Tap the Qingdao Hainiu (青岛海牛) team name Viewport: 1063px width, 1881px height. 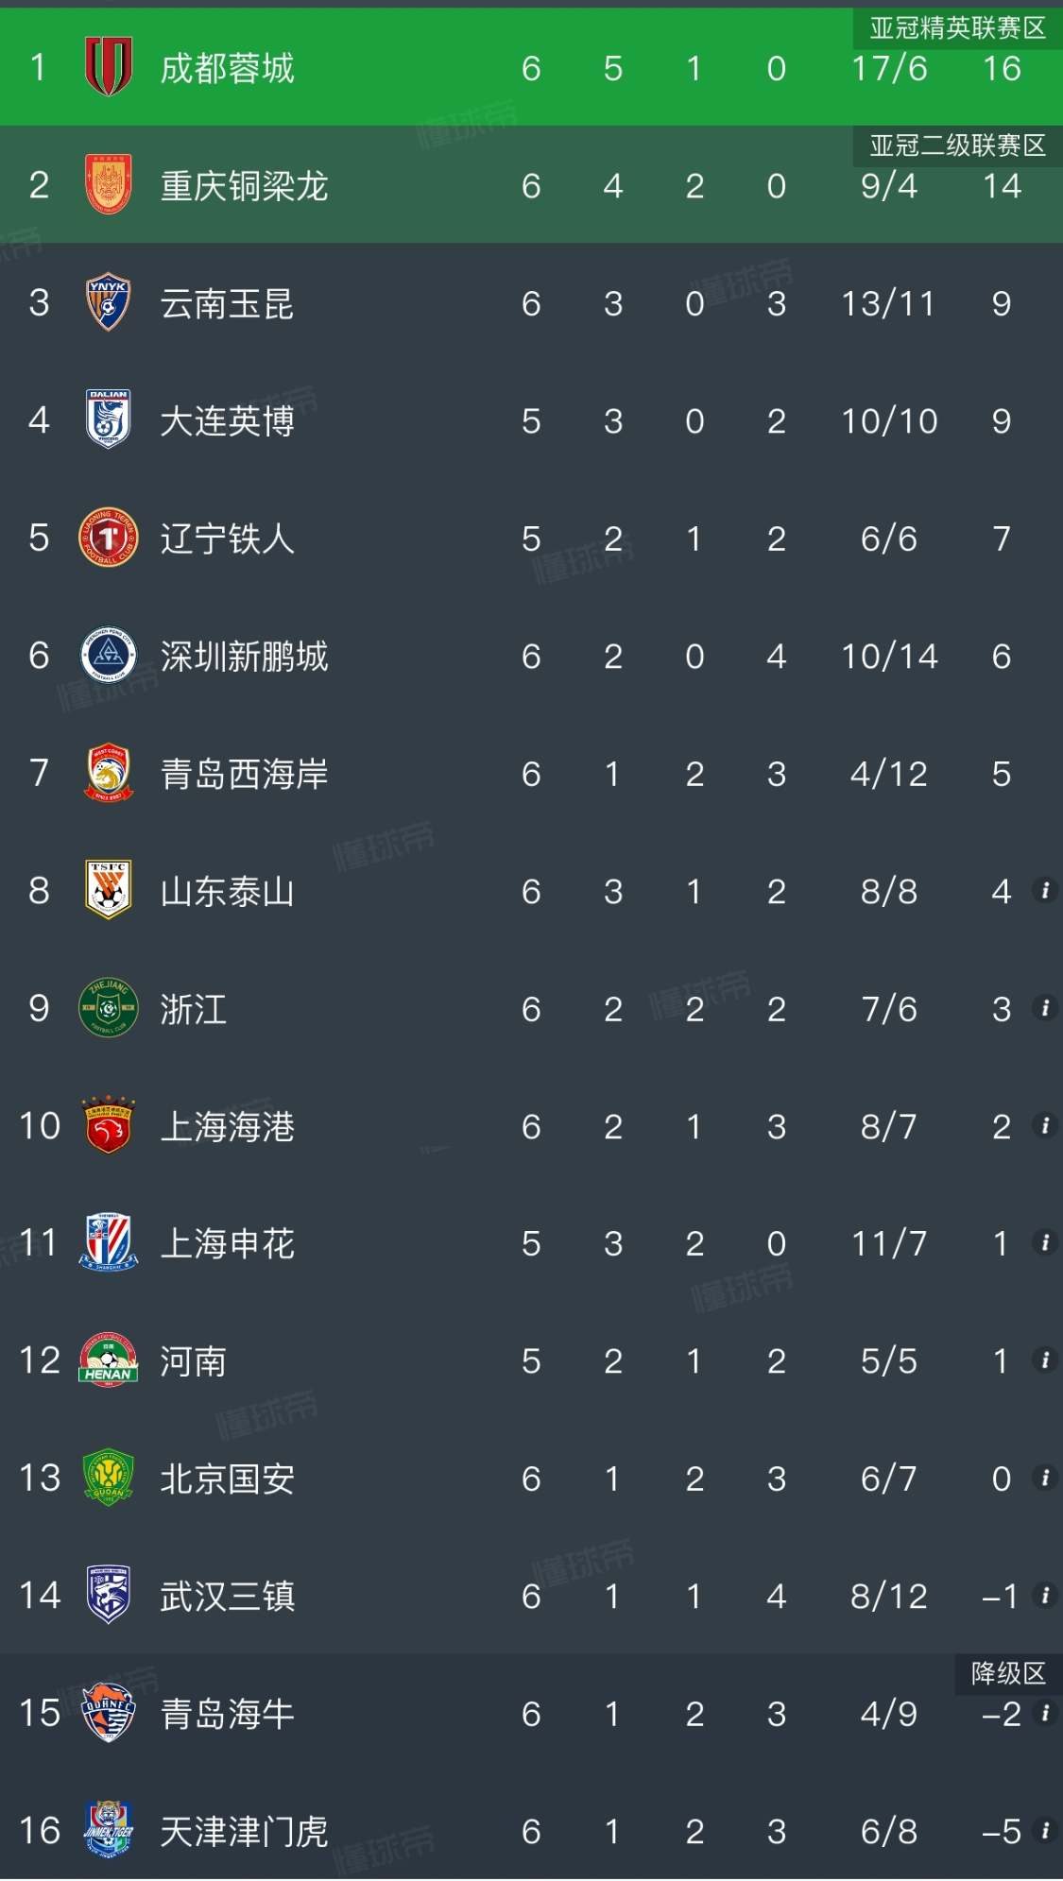tap(227, 1714)
